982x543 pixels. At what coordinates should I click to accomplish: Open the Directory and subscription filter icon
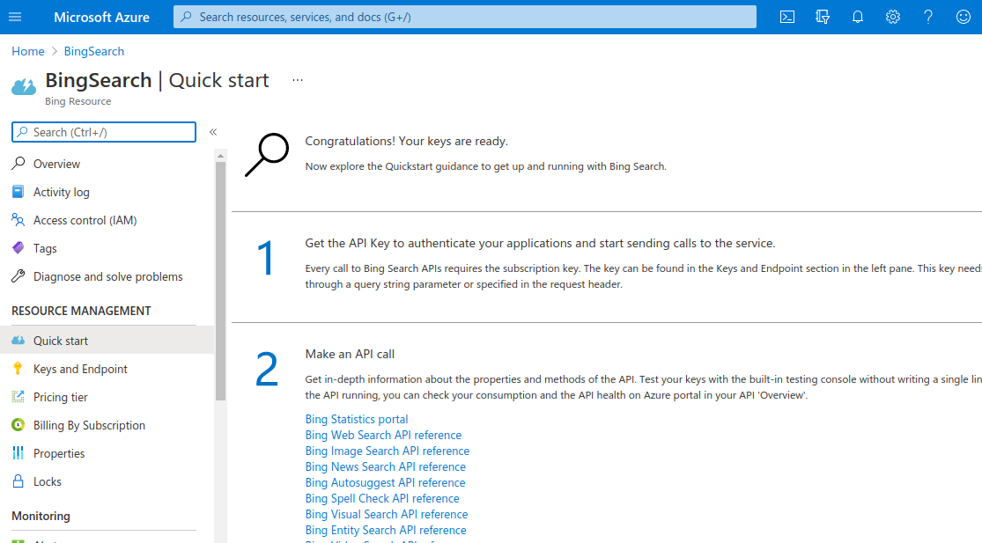823,17
